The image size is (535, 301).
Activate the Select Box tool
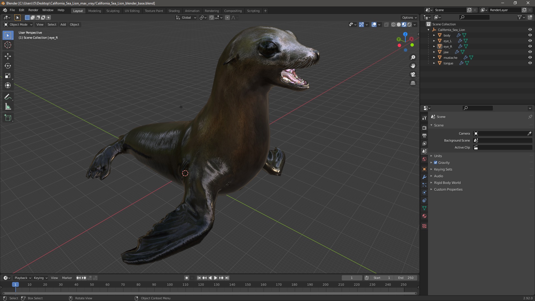click(8, 35)
